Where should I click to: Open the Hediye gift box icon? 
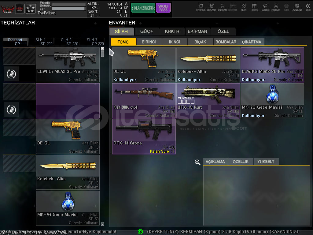point(254,7)
